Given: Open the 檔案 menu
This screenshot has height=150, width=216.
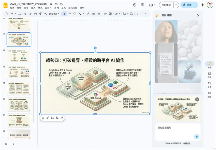Looking at the screenshot, I should pos(12,8).
